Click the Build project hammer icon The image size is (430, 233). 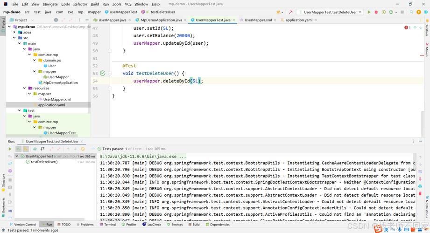click(291, 12)
